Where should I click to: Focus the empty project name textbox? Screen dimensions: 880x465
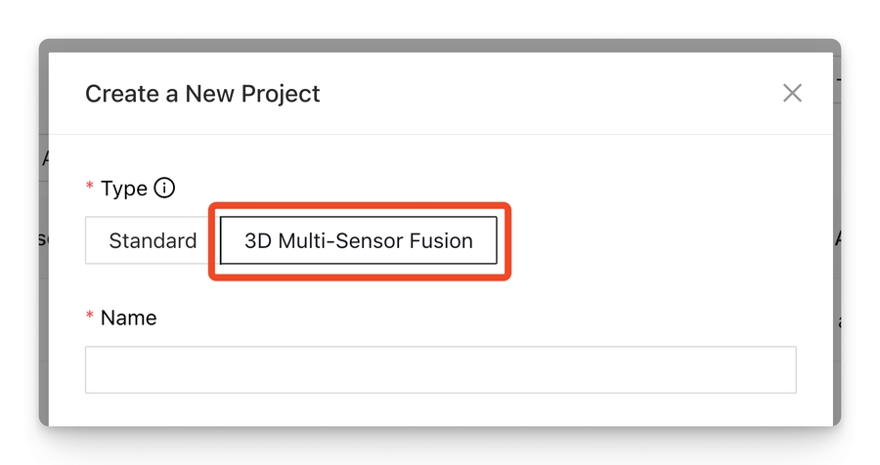coord(440,369)
